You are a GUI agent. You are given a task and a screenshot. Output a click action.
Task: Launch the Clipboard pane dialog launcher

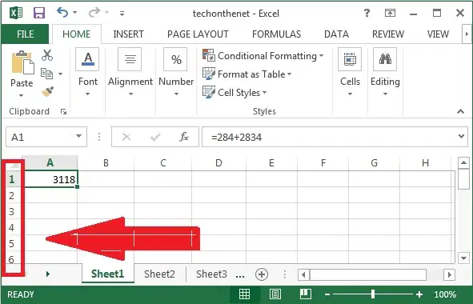pyautogui.click(x=63, y=112)
